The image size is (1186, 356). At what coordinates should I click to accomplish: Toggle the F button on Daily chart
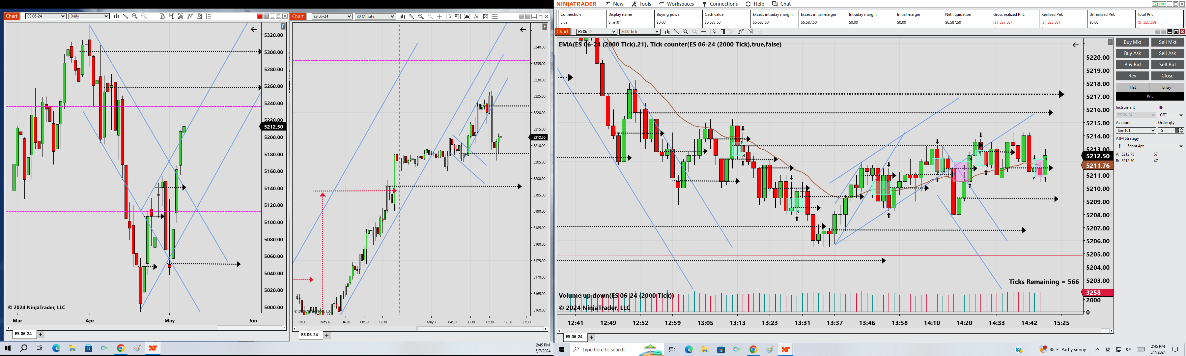tap(283, 27)
